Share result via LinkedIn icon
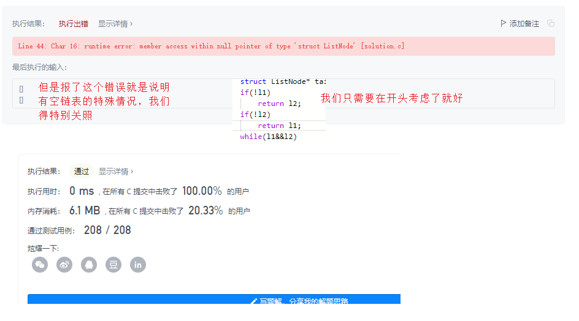This screenshot has width=579, height=321. pyautogui.click(x=138, y=265)
